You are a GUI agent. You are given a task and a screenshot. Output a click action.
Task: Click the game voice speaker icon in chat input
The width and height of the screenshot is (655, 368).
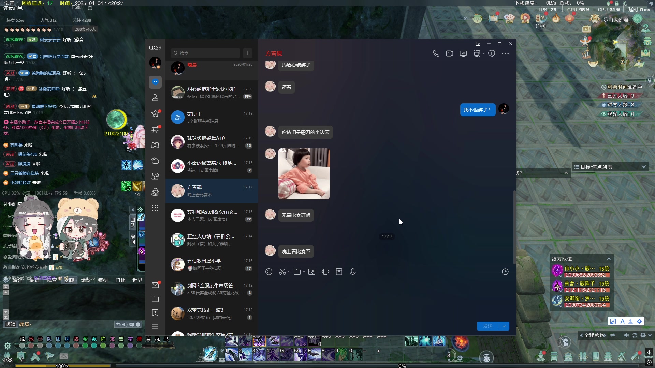pos(125,324)
